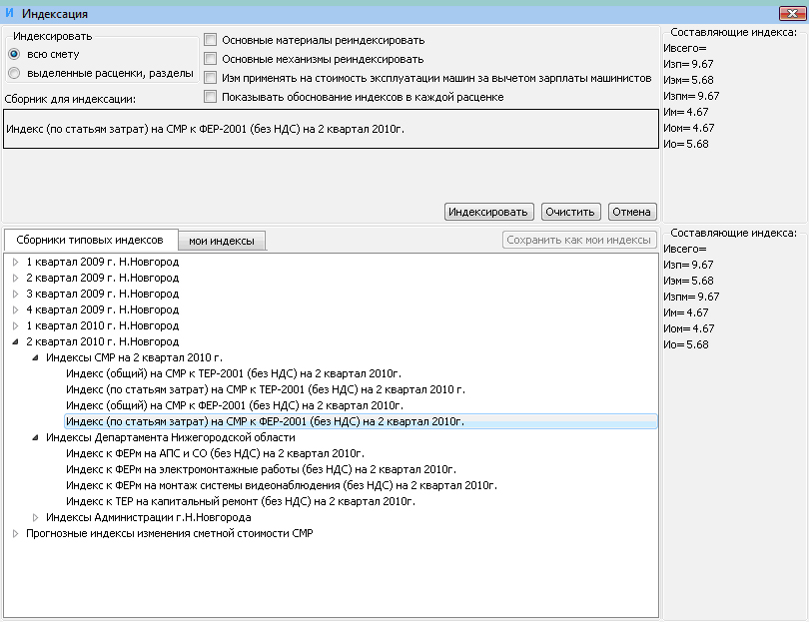
Task: Select 'выделенные расценки, разделы' radio option
Action: point(14,73)
